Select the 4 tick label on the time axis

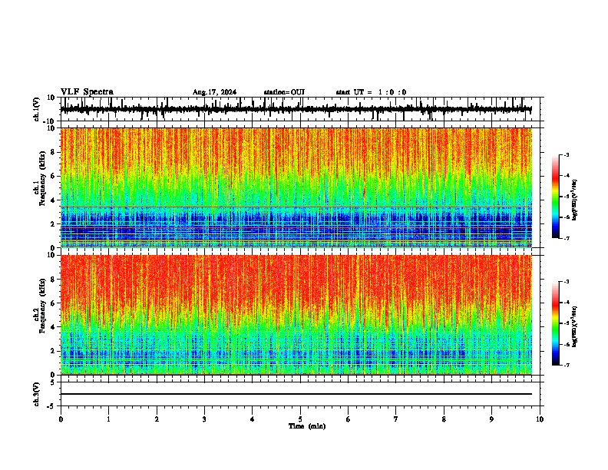[253, 419]
